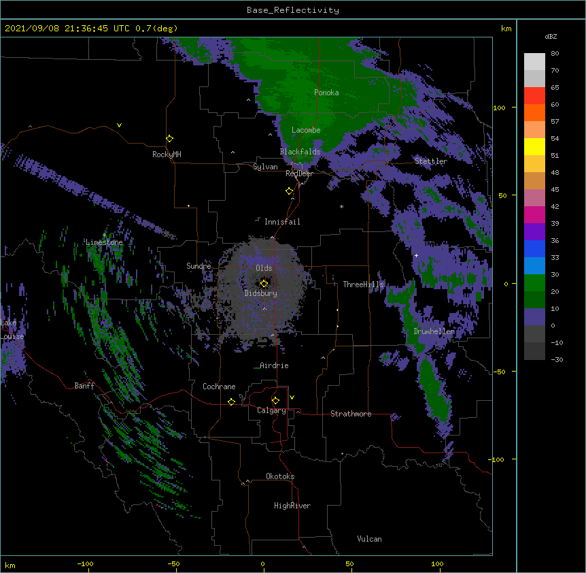Image resolution: width=586 pixels, height=573 pixels.
Task: Select the Airdrie label
Action: (x=274, y=365)
